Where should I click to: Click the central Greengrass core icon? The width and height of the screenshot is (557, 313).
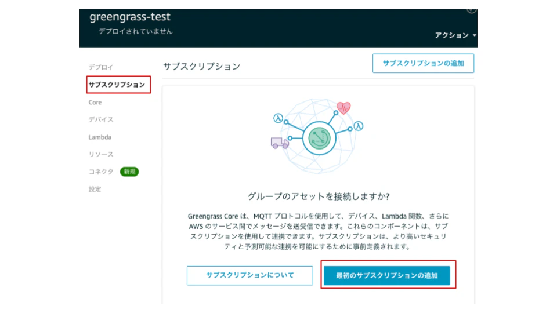click(319, 139)
